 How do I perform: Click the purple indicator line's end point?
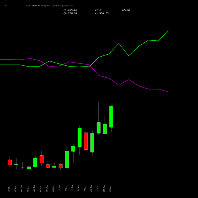click(x=168, y=92)
